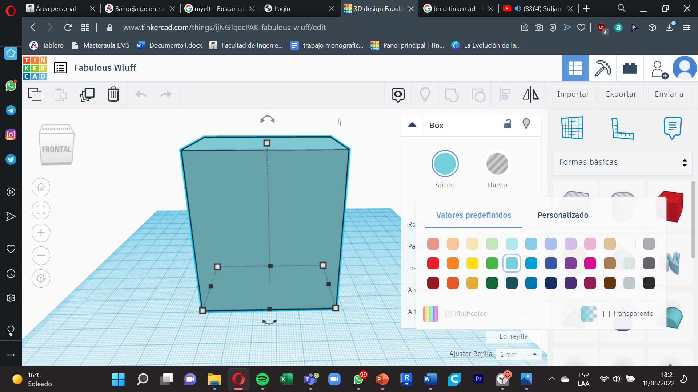Pick the purple color swatch
Screen dimensions: 698x392
pyautogui.click(x=570, y=264)
